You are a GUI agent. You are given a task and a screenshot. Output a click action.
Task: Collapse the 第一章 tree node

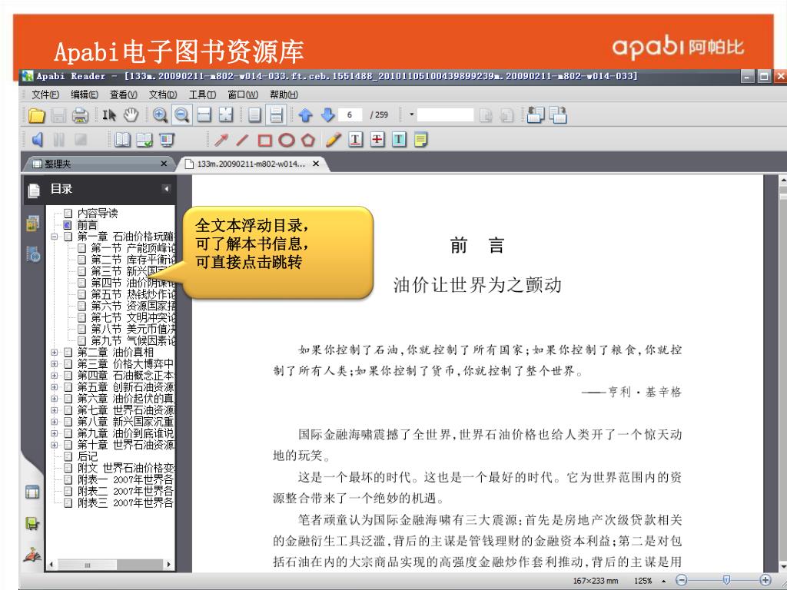click(55, 237)
